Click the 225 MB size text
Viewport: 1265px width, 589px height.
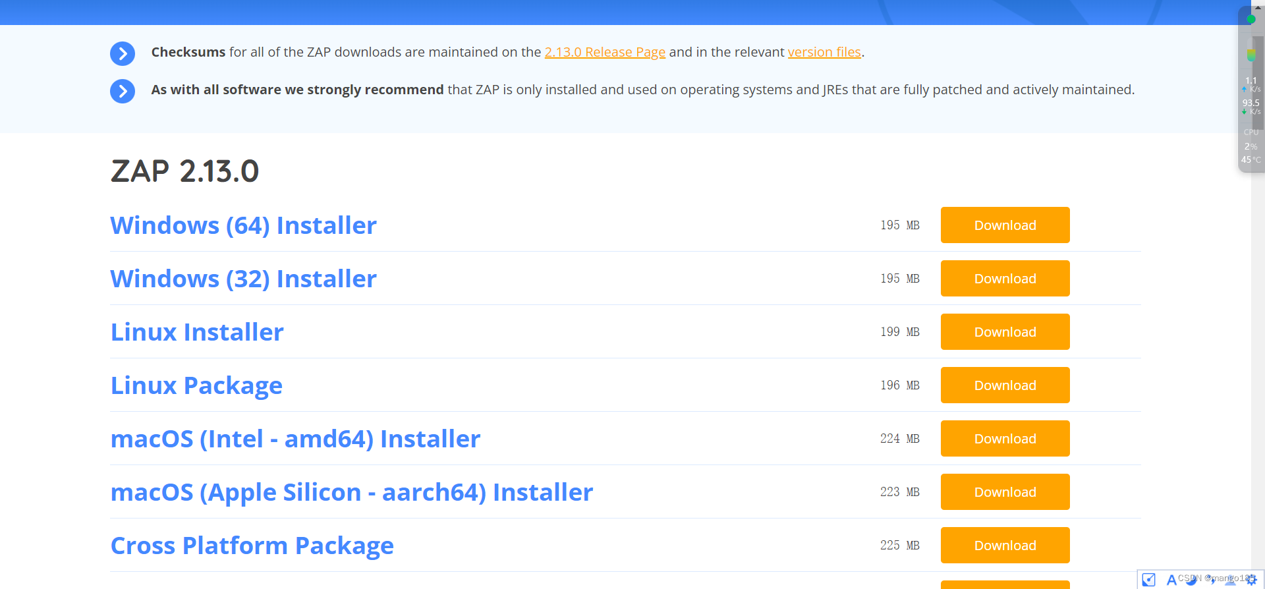[x=900, y=546]
